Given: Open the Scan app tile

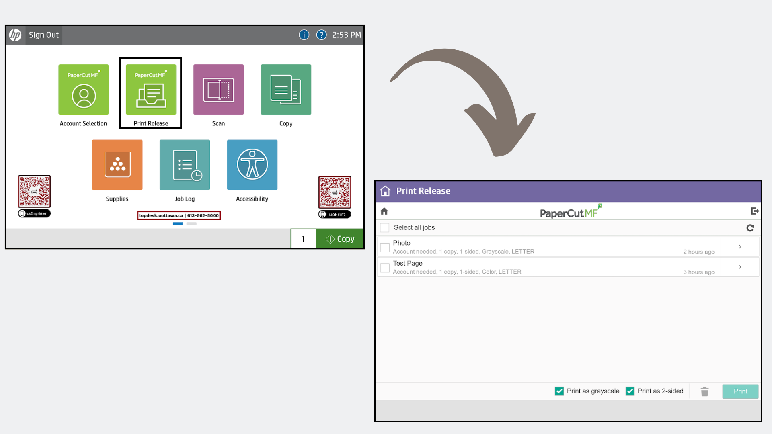Looking at the screenshot, I should [x=218, y=90].
